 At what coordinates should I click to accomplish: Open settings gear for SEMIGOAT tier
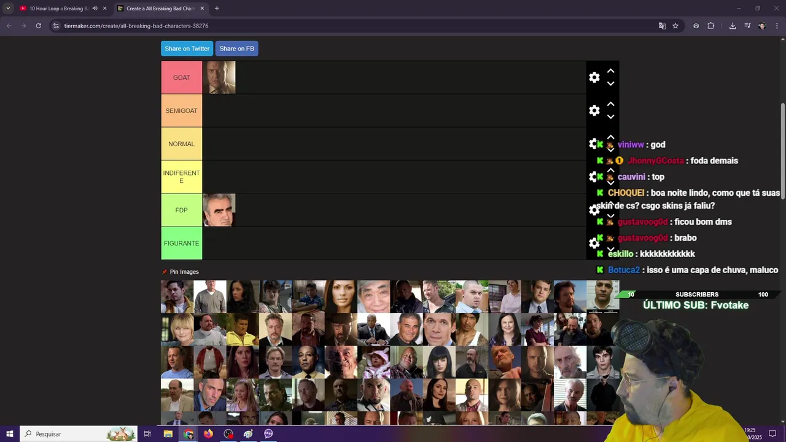(x=594, y=110)
